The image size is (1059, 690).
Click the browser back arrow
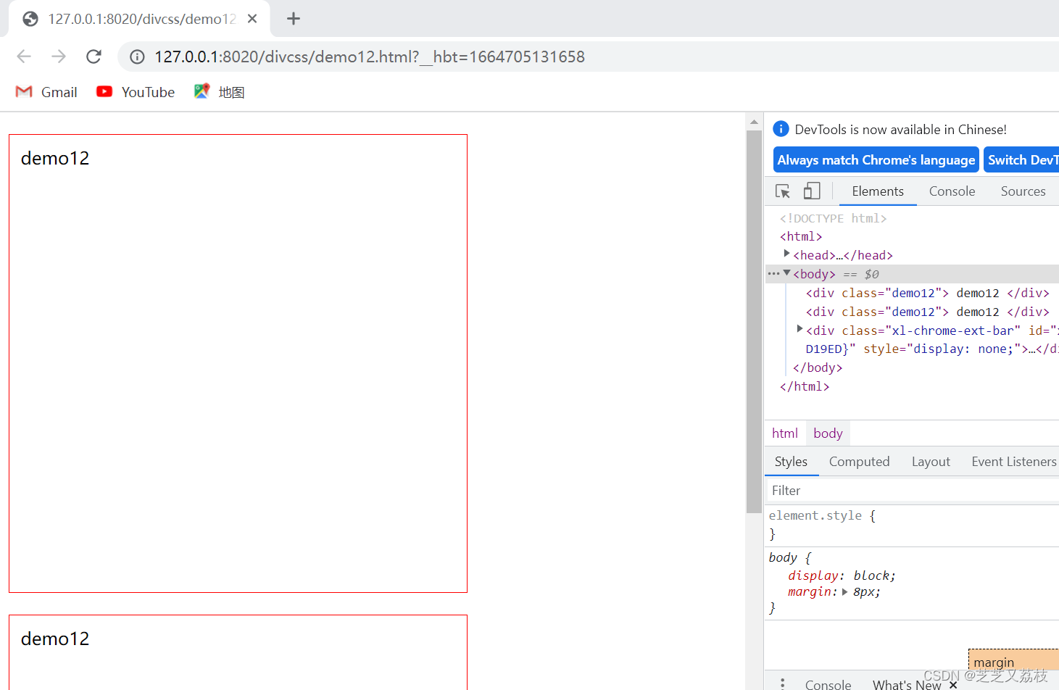click(24, 57)
